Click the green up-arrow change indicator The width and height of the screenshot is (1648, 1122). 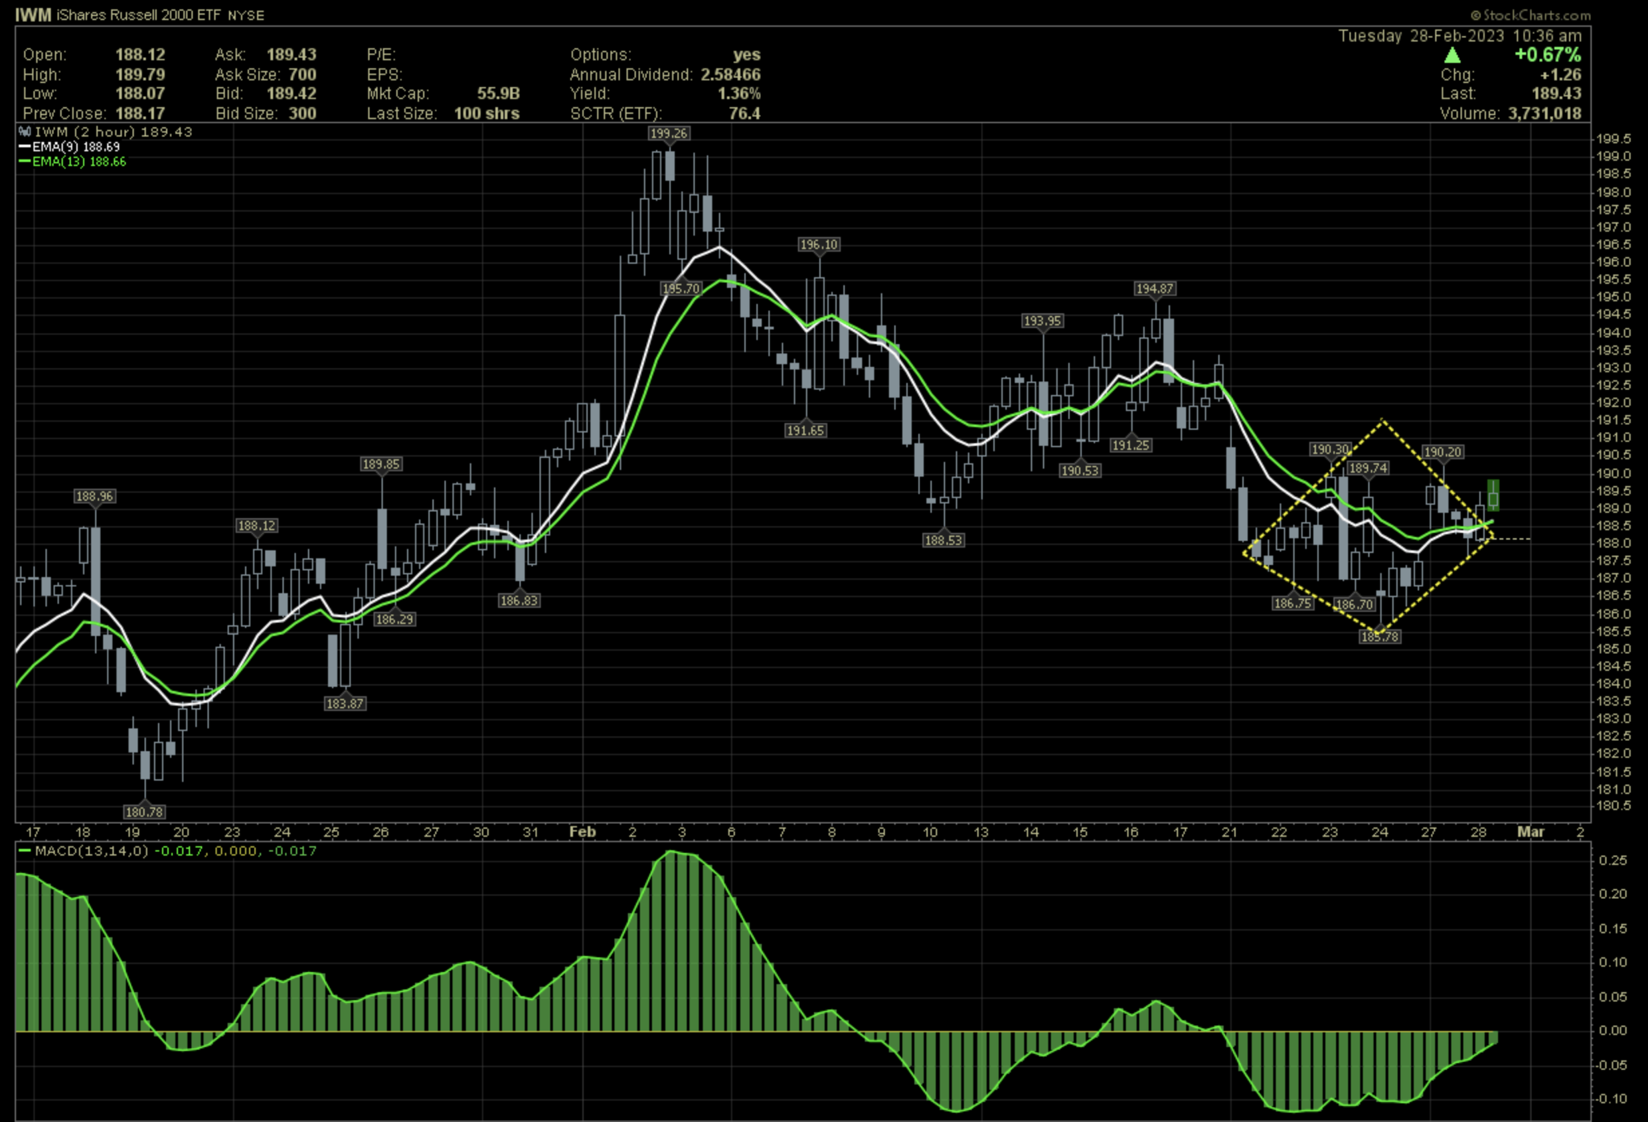1452,56
